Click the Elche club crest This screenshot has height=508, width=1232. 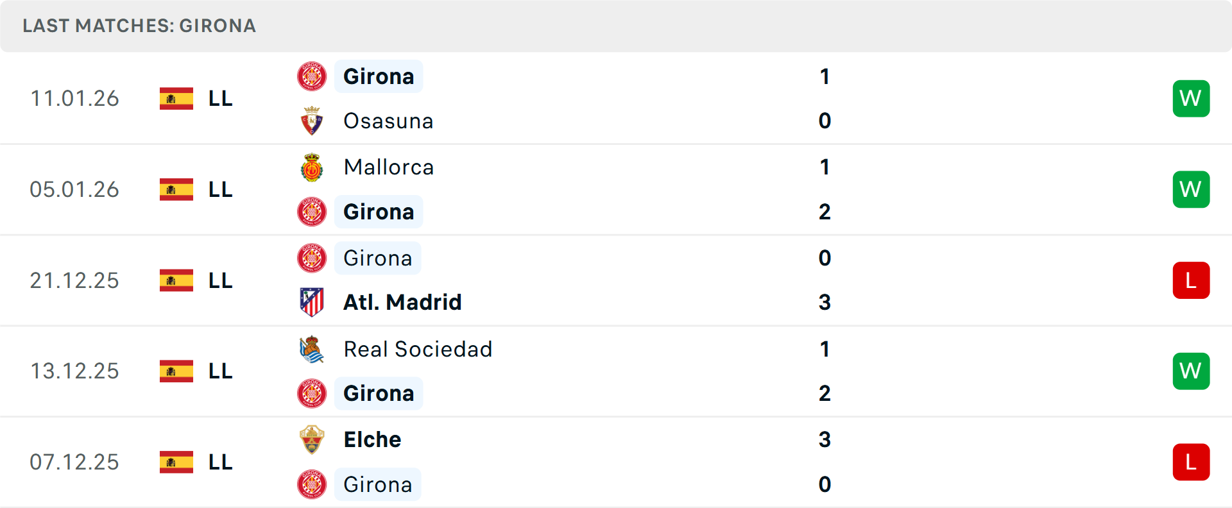click(x=312, y=440)
